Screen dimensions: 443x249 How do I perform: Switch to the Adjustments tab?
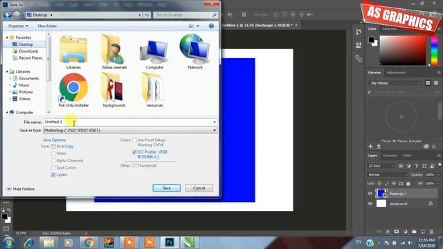pyautogui.click(x=396, y=73)
